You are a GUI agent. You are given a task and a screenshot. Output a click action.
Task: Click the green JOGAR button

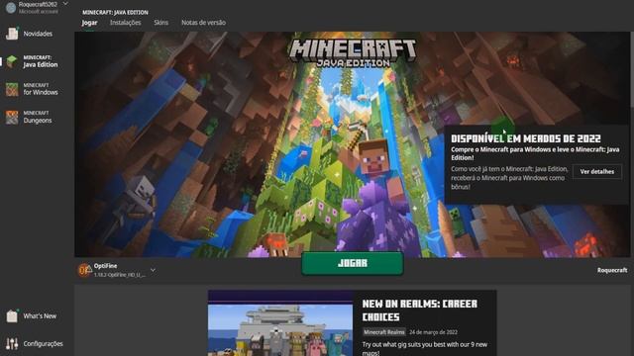coord(353,263)
